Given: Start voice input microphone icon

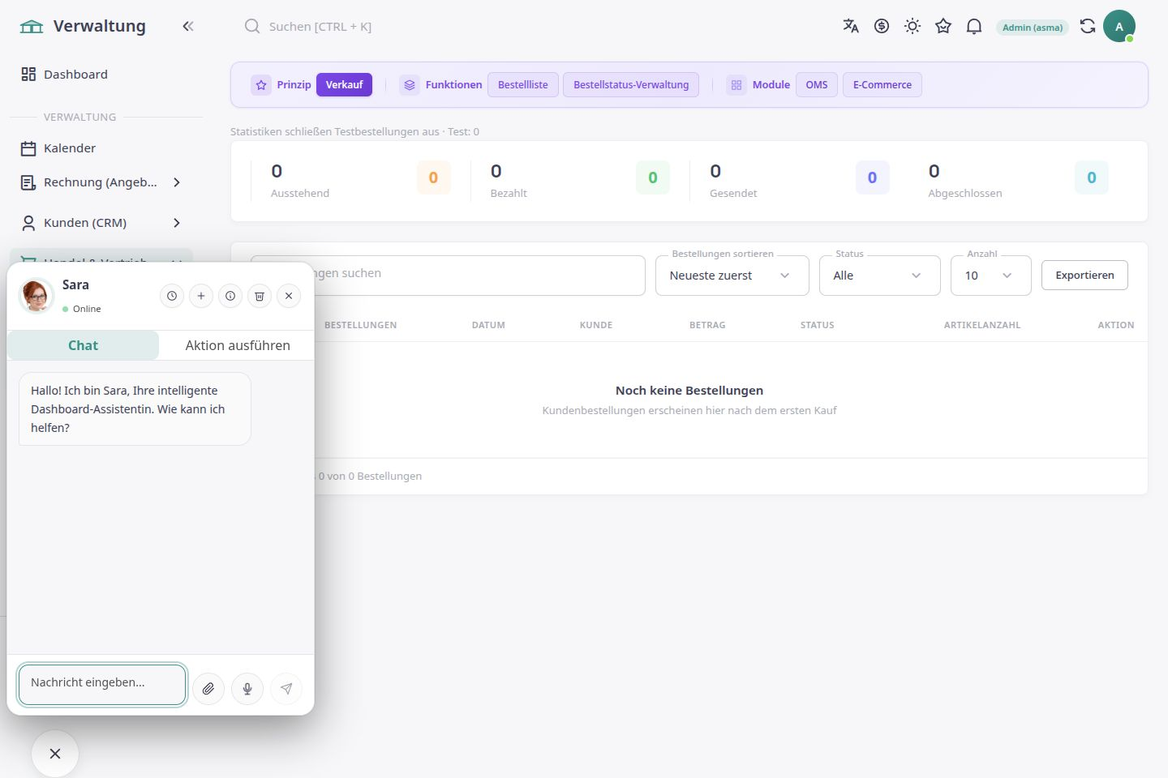Looking at the screenshot, I should 247,689.
